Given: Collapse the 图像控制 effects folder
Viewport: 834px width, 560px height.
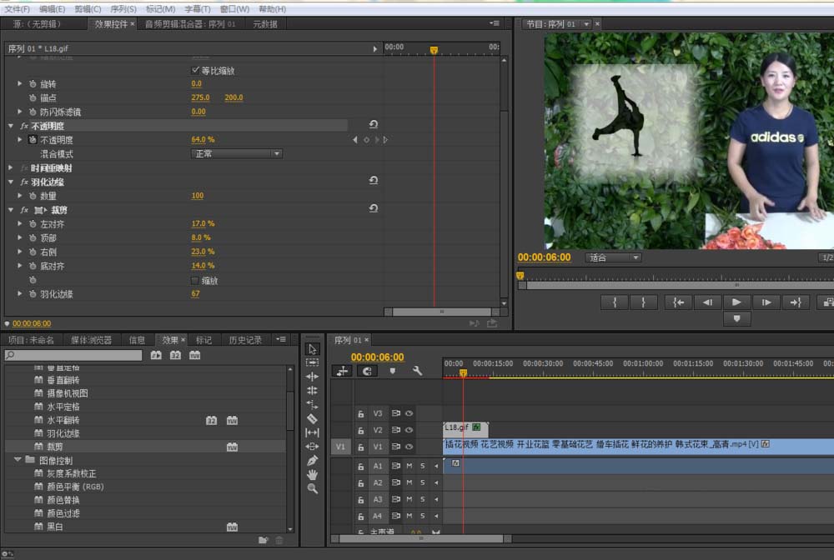Looking at the screenshot, I should [18, 460].
